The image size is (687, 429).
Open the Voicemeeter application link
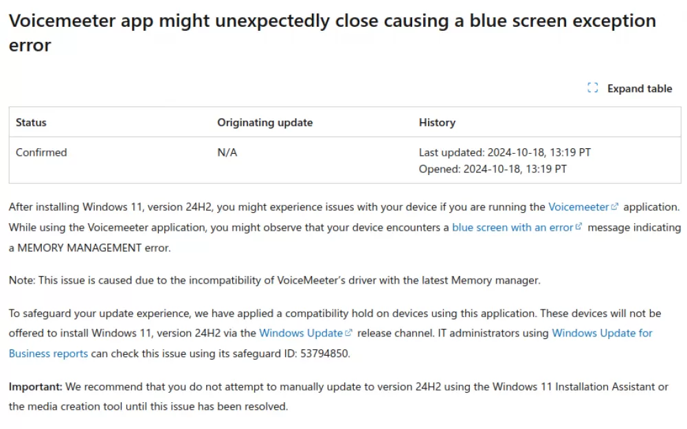click(x=578, y=207)
